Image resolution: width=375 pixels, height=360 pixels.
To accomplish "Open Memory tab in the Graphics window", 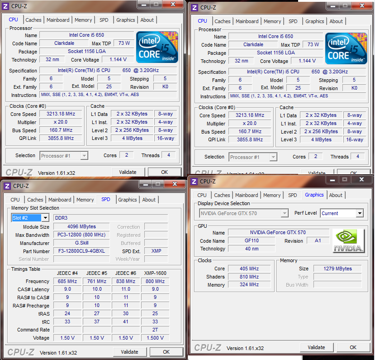I will pyautogui.click(x=272, y=195).
